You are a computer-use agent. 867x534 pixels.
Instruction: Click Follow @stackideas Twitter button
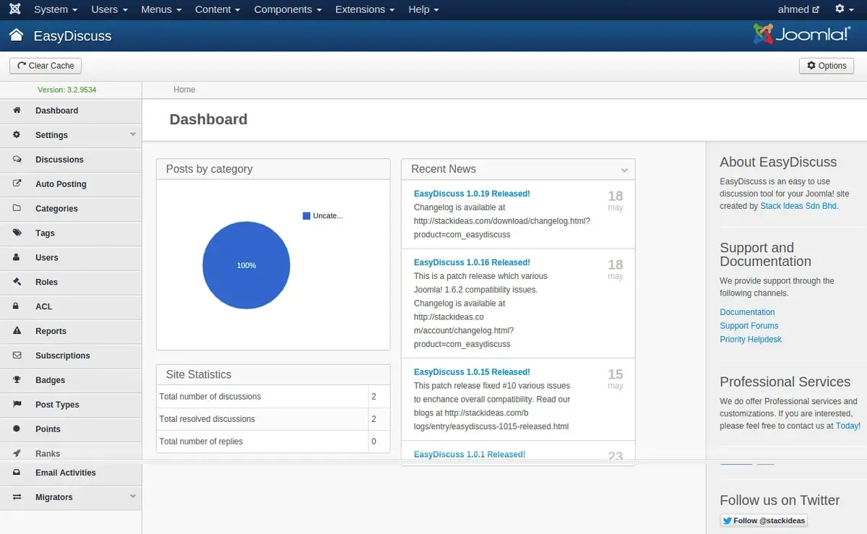tap(763, 520)
